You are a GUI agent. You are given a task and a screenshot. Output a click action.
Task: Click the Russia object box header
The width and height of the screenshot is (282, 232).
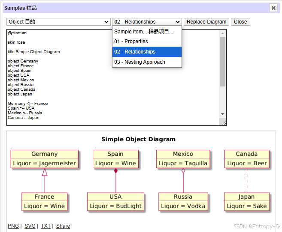[x=183, y=196]
